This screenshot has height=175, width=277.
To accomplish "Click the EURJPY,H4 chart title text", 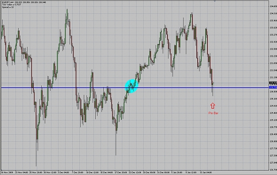I will coord(8,2).
